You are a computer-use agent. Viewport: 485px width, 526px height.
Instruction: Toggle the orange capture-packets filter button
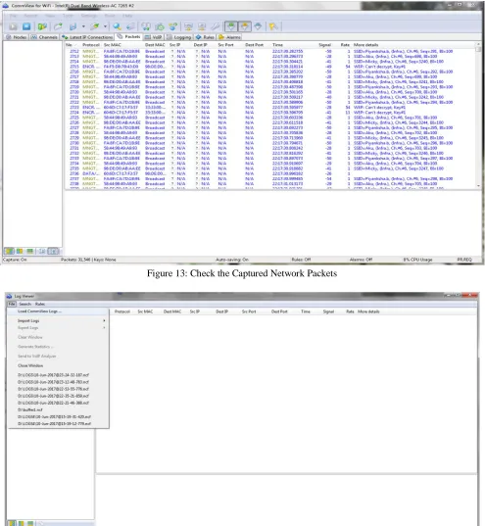point(245,26)
